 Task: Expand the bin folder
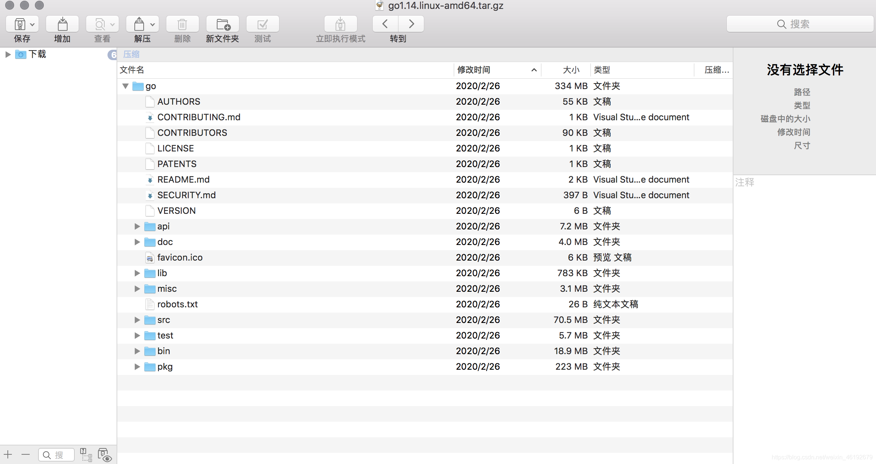(137, 351)
